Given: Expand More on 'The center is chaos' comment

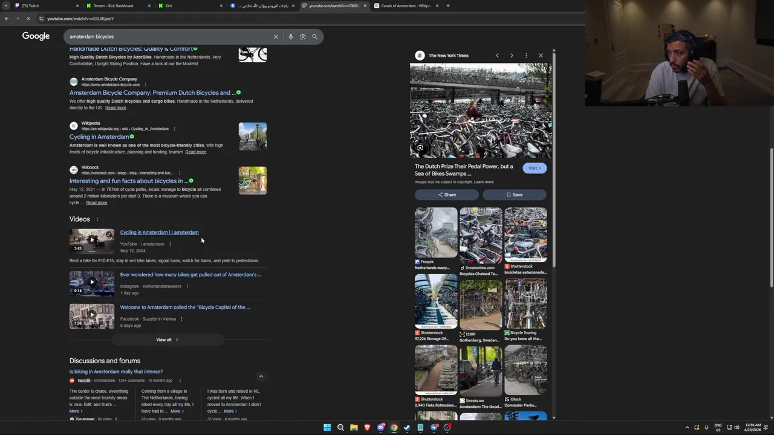Looking at the screenshot, I should pos(76,411).
